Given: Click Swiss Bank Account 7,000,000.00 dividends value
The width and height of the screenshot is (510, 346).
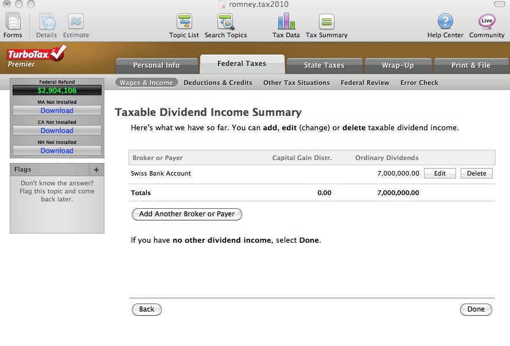Looking at the screenshot, I should tap(398, 173).
